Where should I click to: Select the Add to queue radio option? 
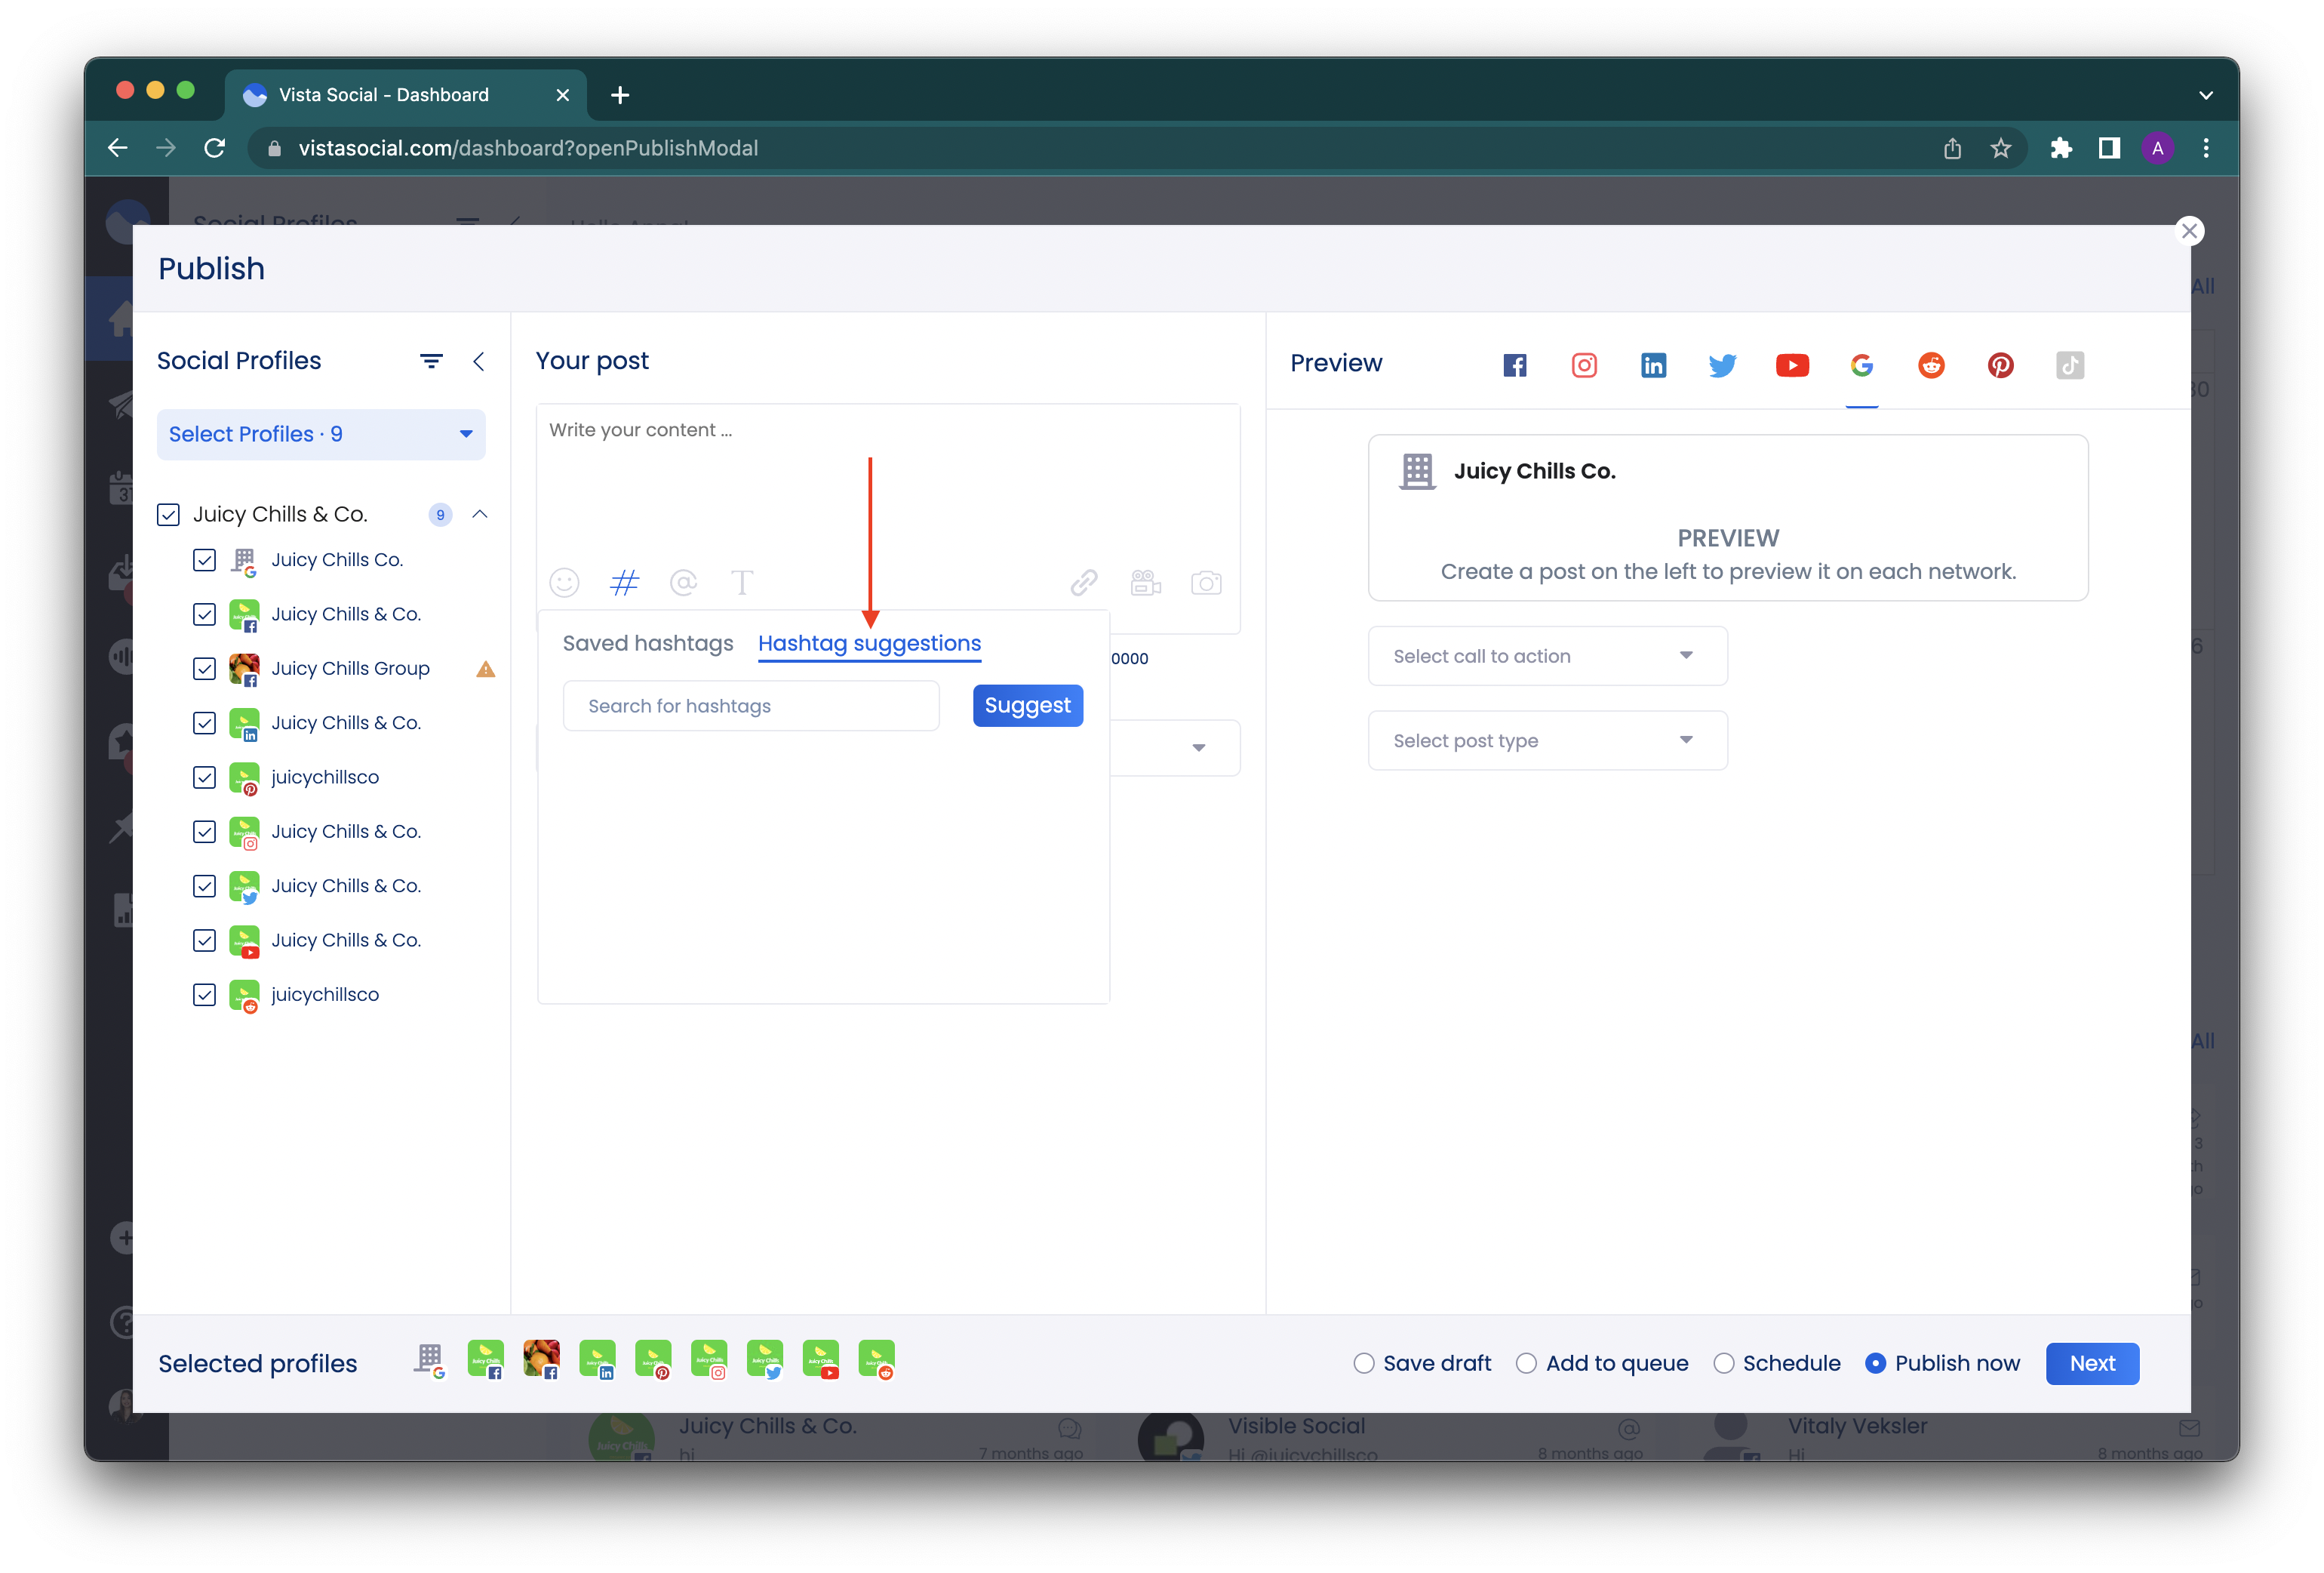pyautogui.click(x=1526, y=1363)
